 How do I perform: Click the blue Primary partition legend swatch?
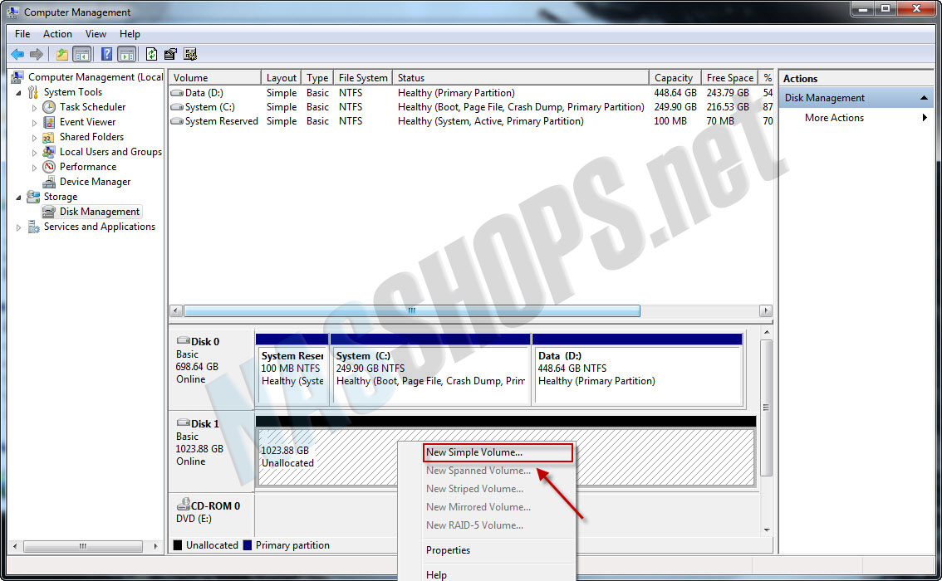247,545
